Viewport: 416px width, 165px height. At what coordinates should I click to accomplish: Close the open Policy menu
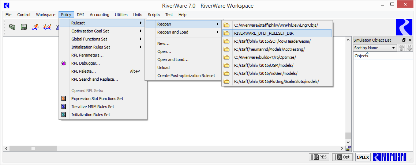[66, 15]
